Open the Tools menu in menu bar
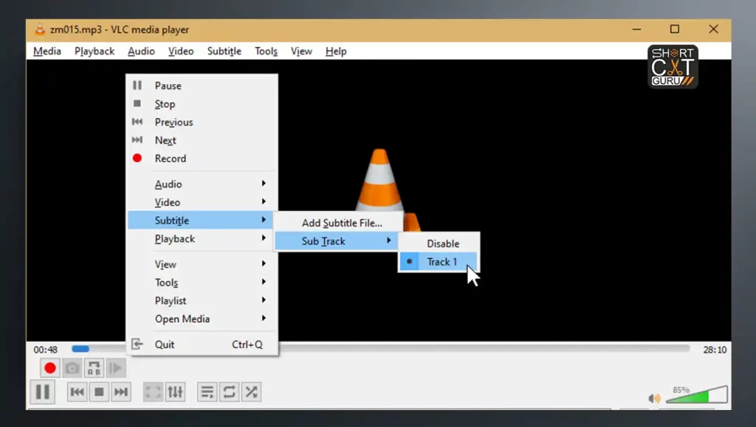Screen dimensions: 756x427 (266, 51)
